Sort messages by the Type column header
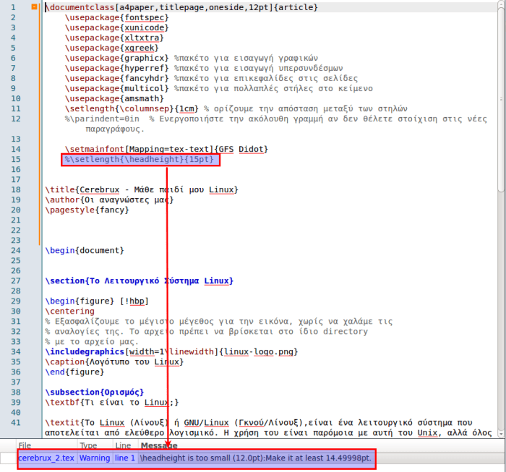The image size is (506, 472). [88, 446]
